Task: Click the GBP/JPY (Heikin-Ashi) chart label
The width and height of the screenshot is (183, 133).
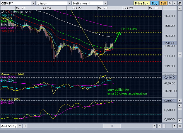Action: [16, 12]
